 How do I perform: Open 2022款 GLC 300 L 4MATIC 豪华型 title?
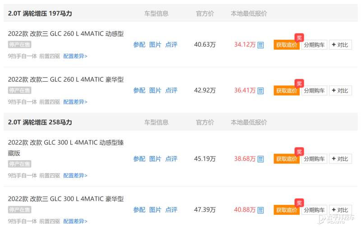click(x=66, y=199)
